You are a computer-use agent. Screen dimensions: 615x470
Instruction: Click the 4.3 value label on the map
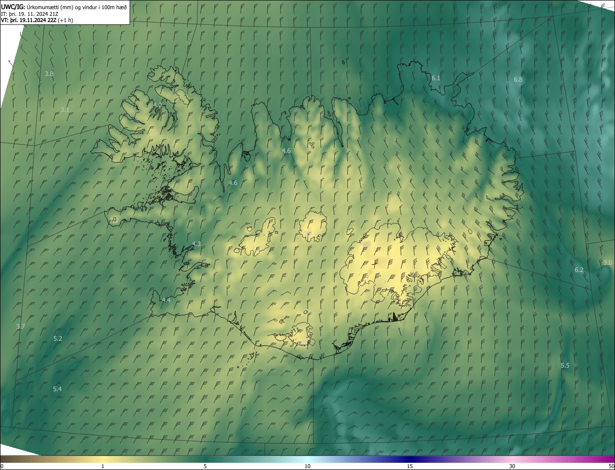coord(197,244)
